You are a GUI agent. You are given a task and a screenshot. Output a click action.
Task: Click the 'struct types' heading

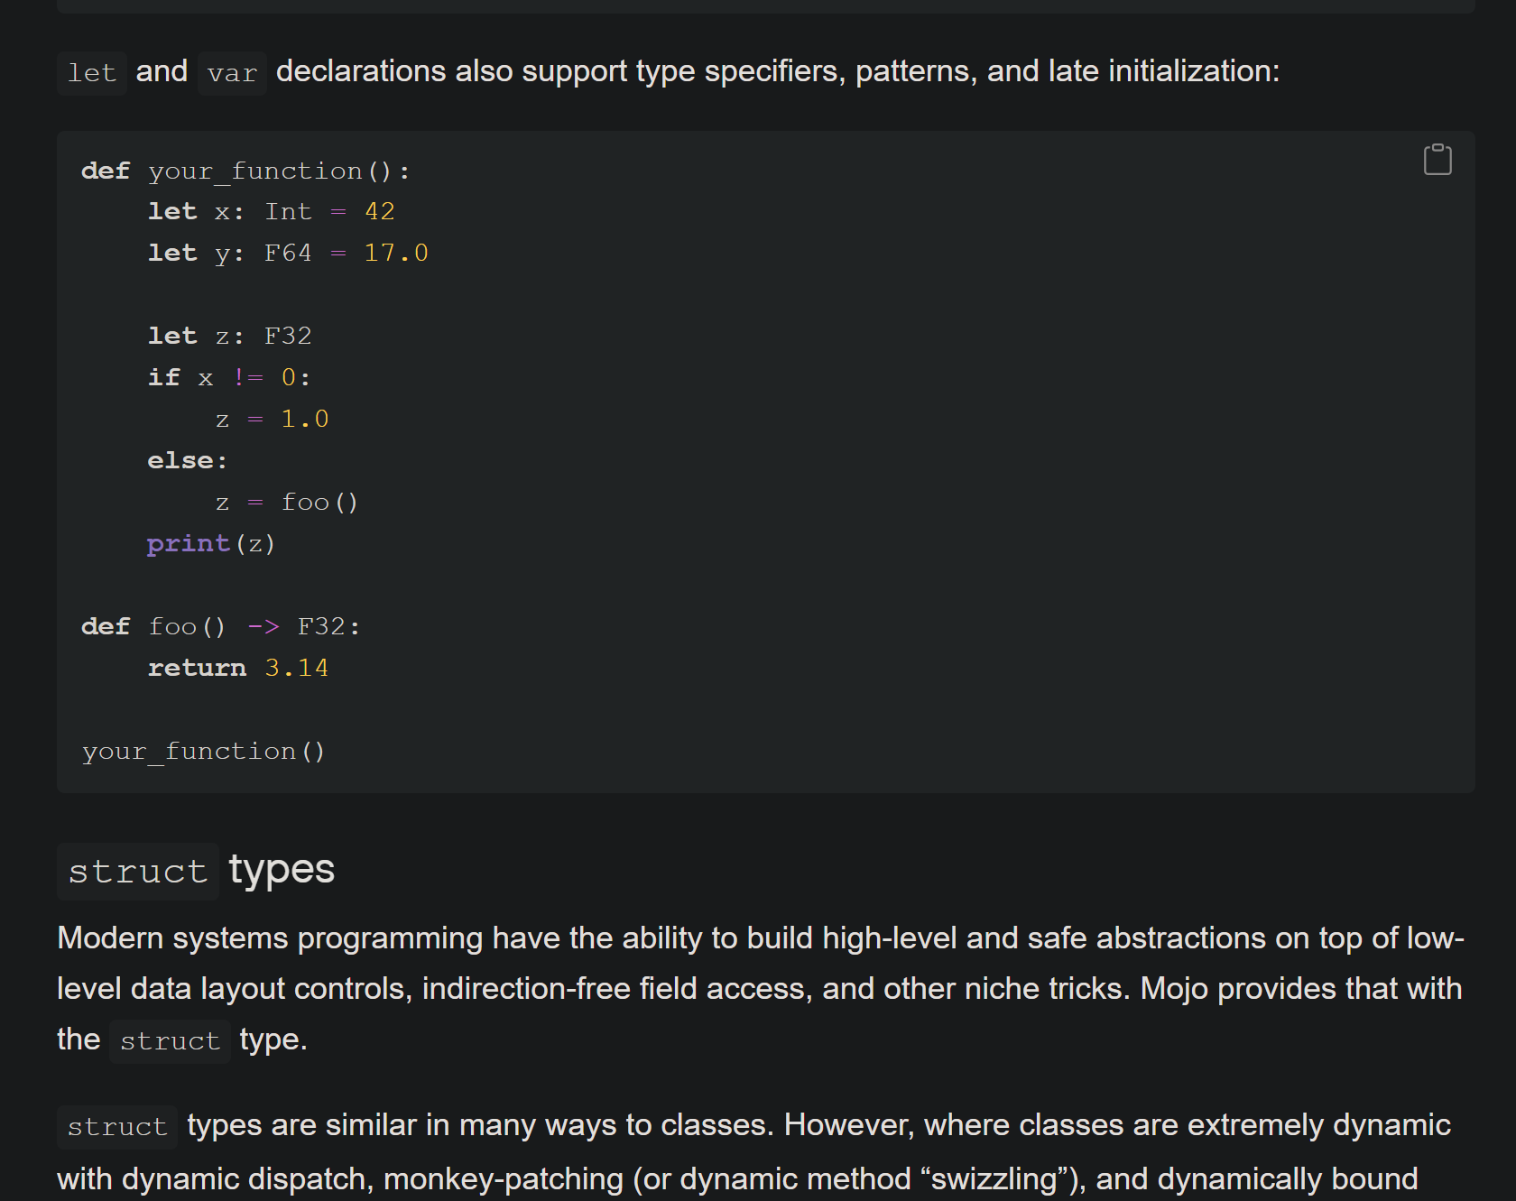point(196,871)
